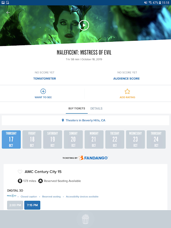Tap the Add Rating star icon
Image resolution: width=171 pixels, height=228 pixels.
(127, 91)
